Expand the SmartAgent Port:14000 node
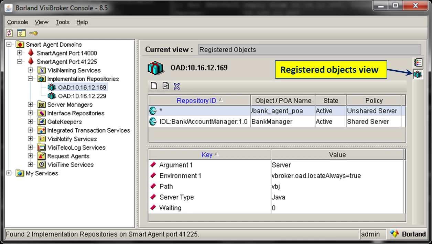Image resolution: width=432 pixels, height=244 pixels. (20, 53)
